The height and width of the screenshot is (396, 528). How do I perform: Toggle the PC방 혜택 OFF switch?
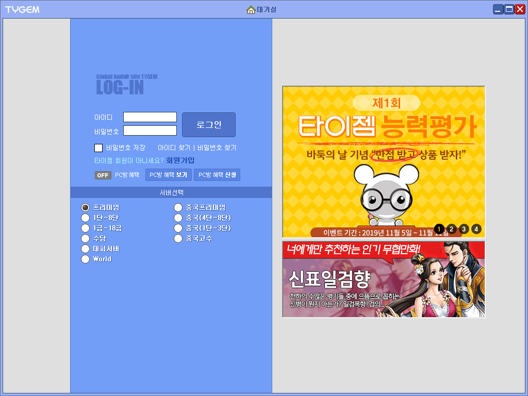click(103, 175)
